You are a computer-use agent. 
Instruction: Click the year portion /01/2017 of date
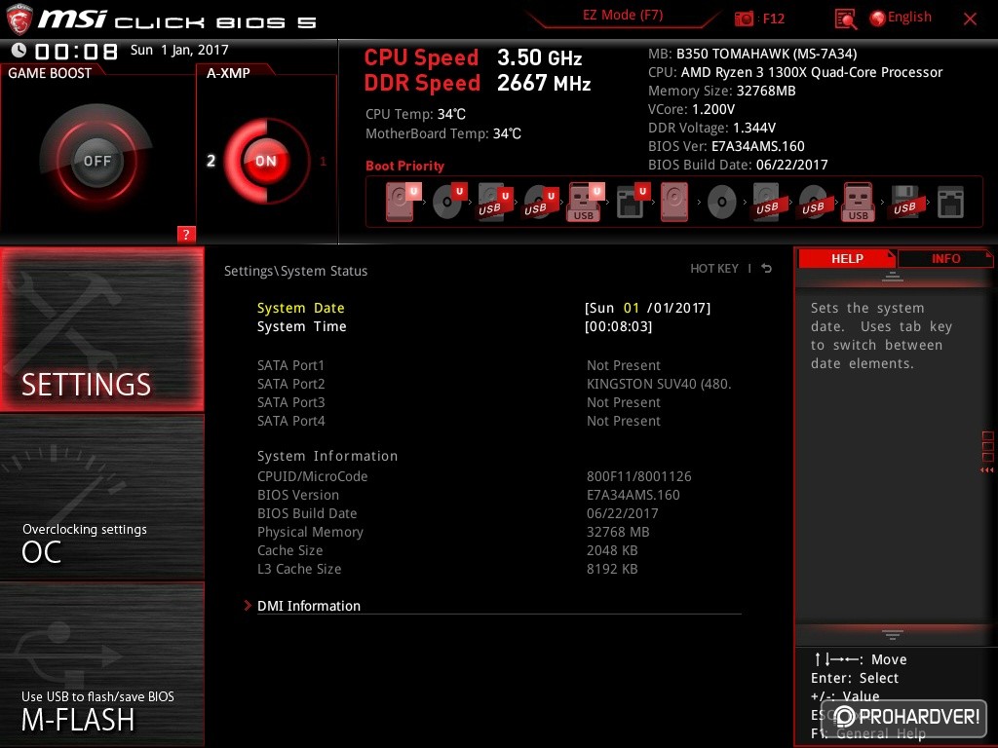coord(678,308)
